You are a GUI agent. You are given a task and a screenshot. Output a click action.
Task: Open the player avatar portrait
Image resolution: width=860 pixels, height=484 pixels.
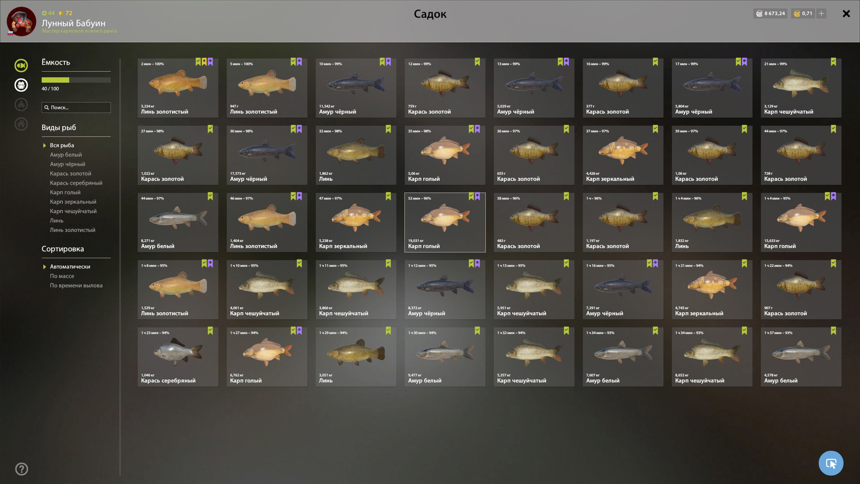(x=21, y=21)
